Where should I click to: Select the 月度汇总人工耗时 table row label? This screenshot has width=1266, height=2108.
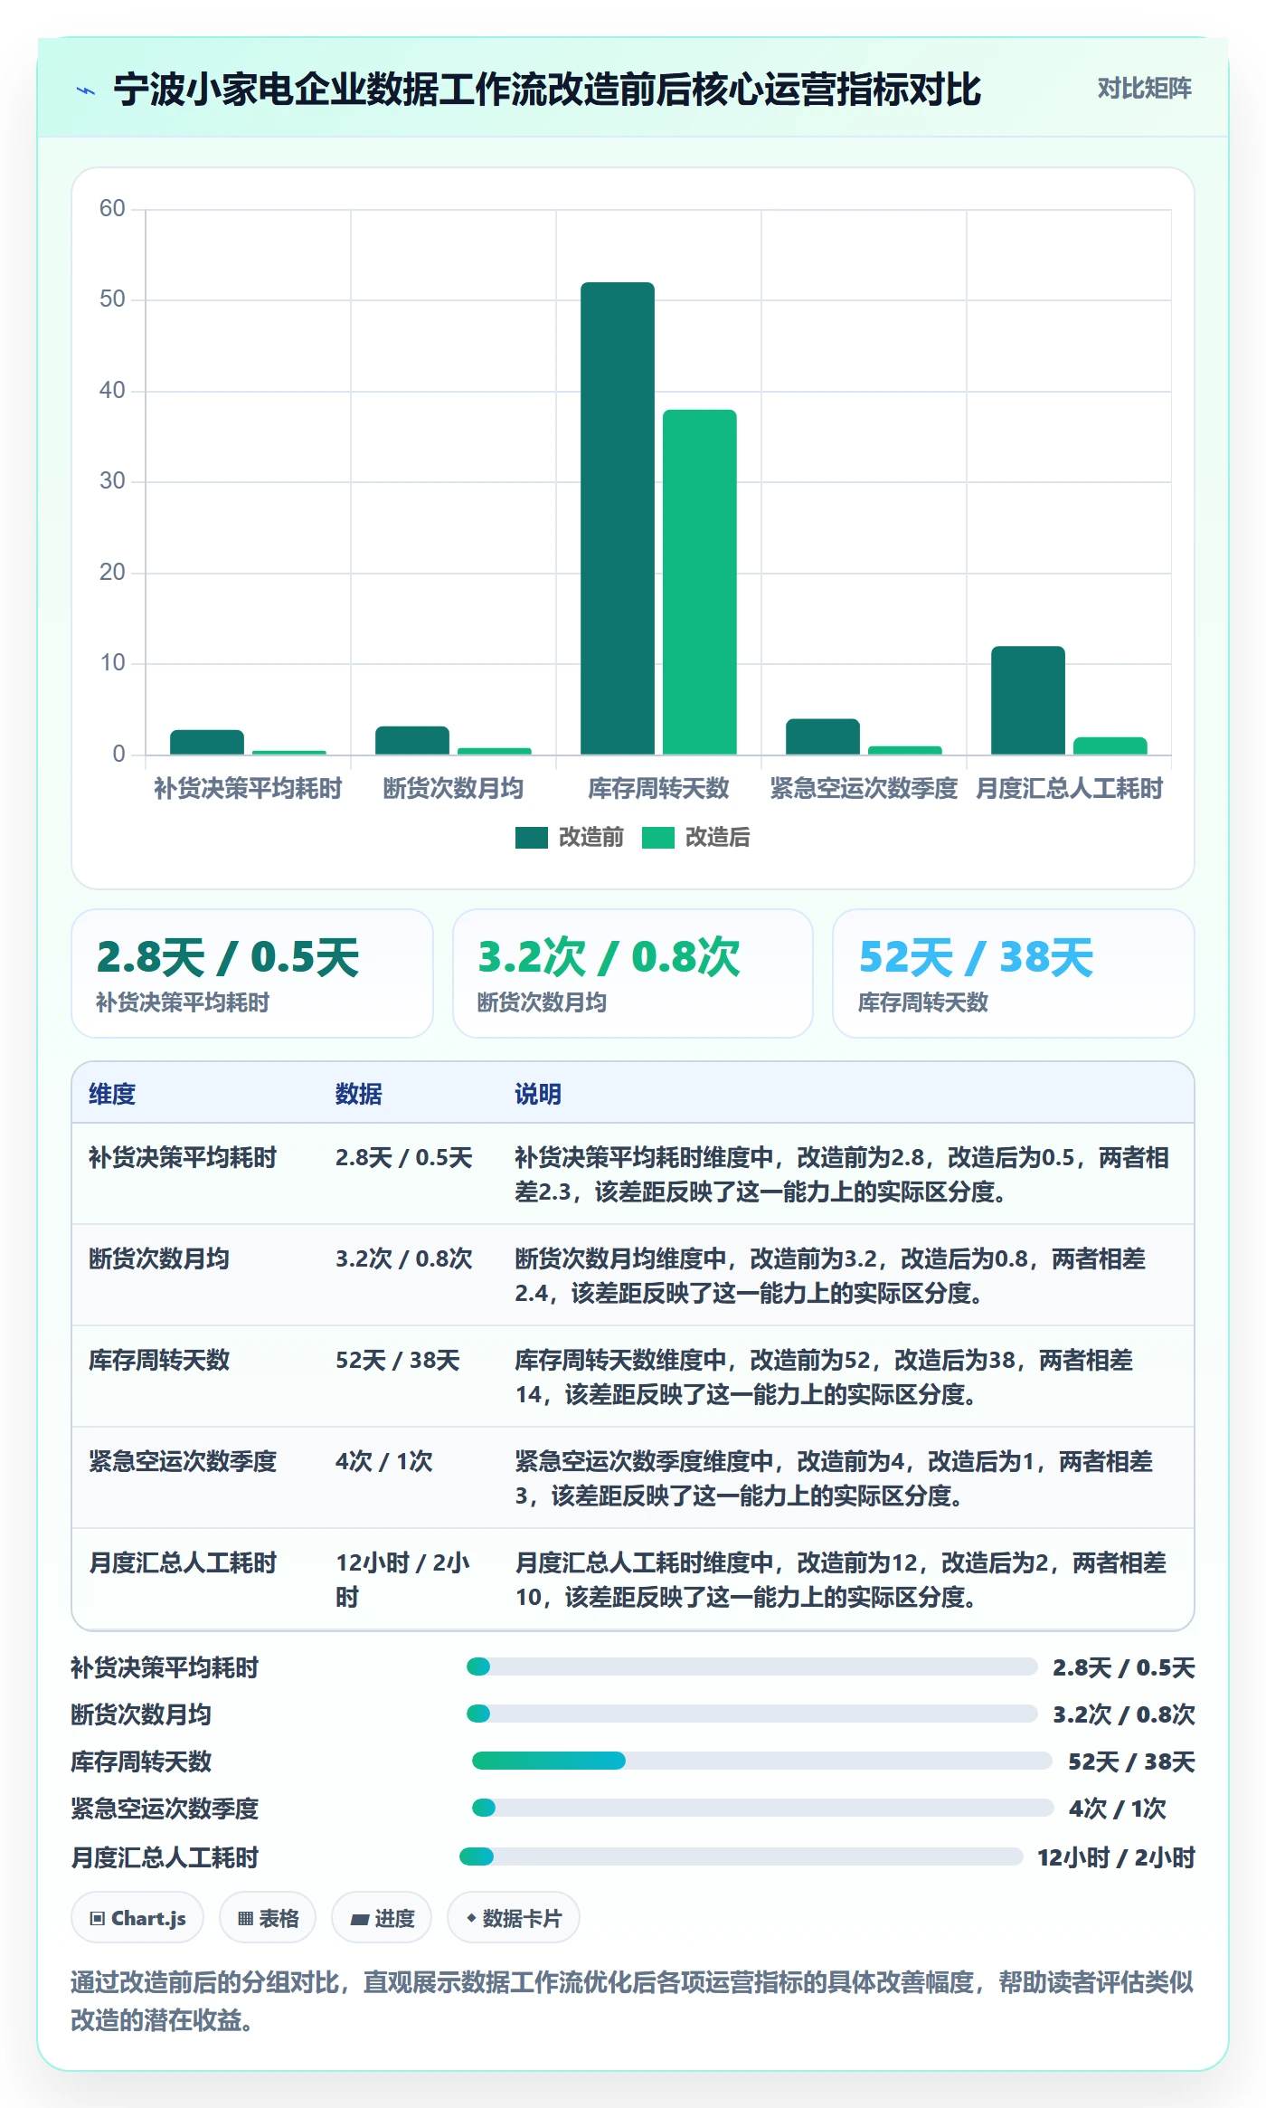pyautogui.click(x=183, y=1562)
